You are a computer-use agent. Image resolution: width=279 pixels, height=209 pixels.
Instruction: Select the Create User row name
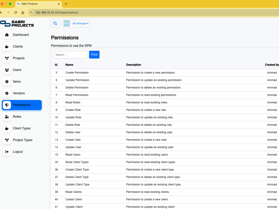73,140
